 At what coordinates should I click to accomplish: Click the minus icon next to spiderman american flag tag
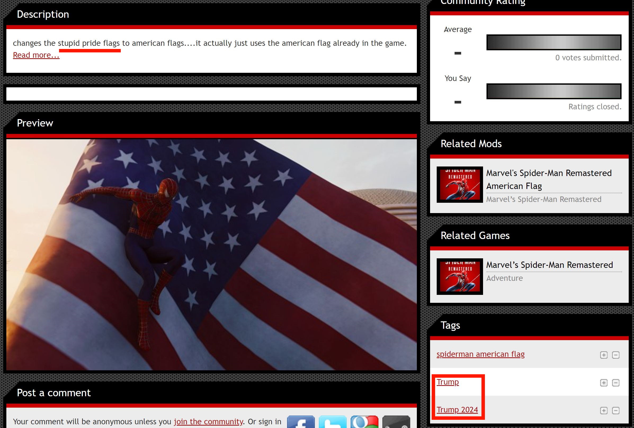click(616, 355)
